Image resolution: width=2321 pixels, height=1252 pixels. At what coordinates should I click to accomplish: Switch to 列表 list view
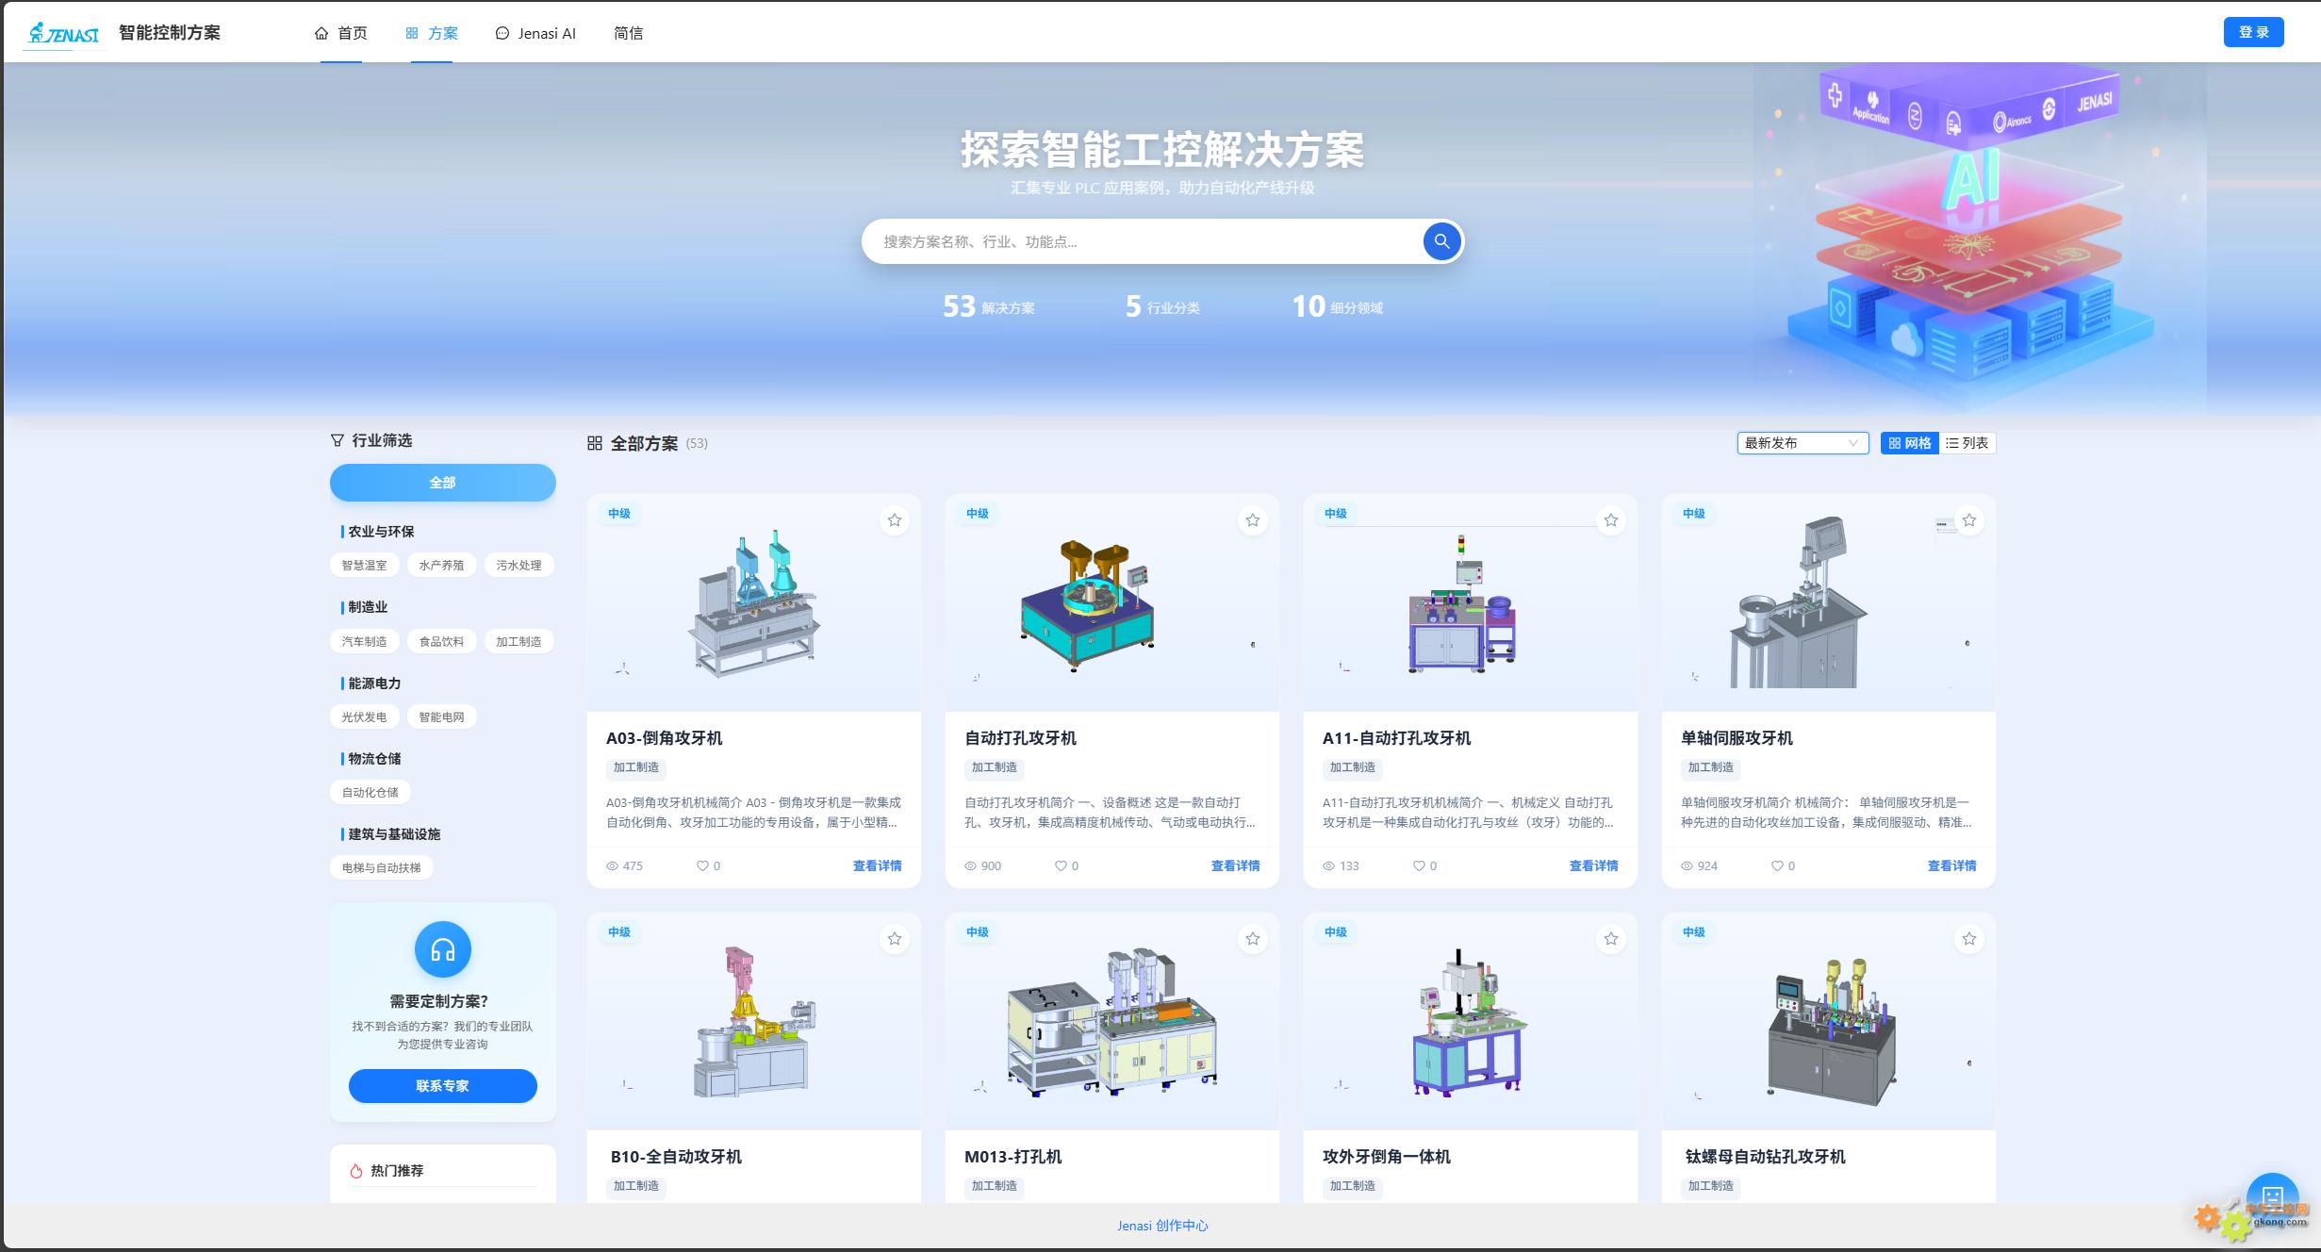(x=1967, y=443)
